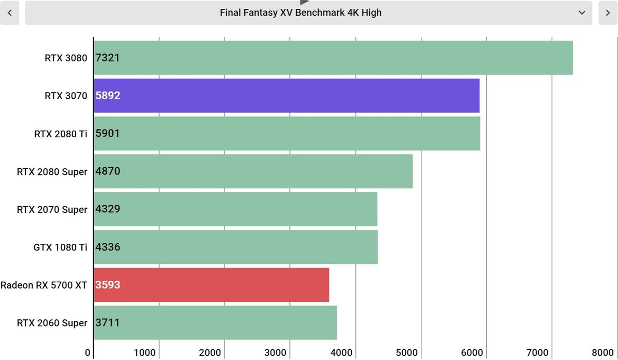
Task: Click the RTX 2070 Super label
Action: point(52,209)
